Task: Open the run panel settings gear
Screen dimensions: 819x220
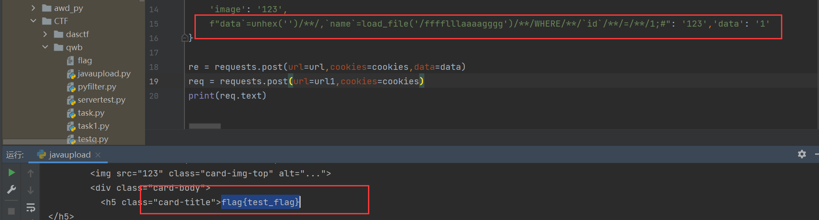Action: (x=802, y=154)
